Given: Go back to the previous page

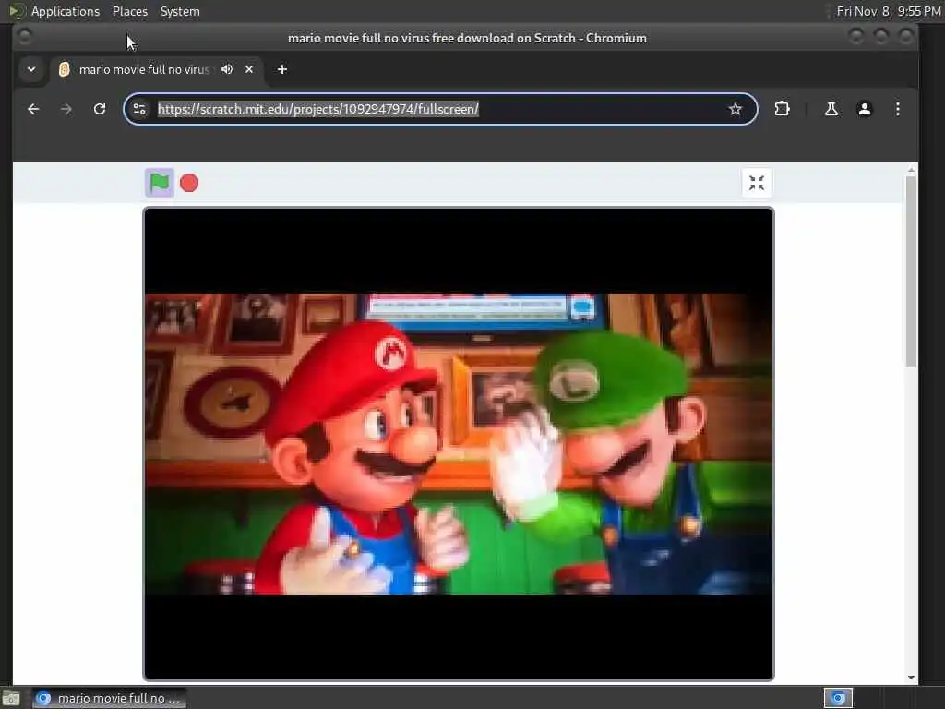Looking at the screenshot, I should [x=33, y=109].
